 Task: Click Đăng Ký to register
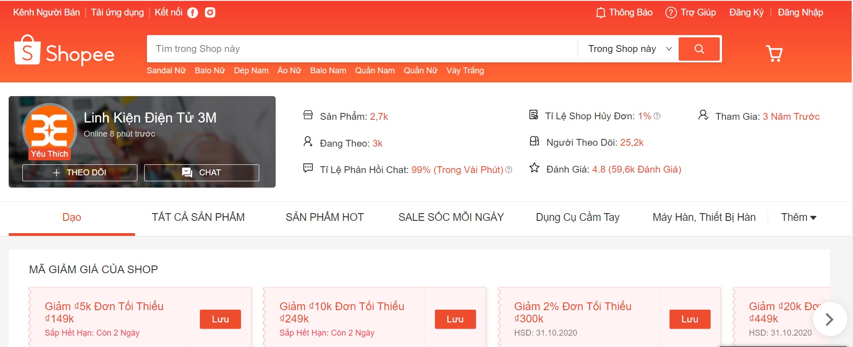click(746, 13)
